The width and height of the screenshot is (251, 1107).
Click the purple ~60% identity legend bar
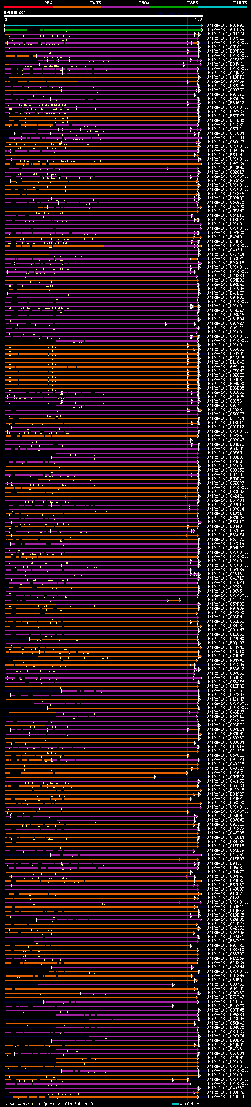pyautogui.click(x=126, y=7)
